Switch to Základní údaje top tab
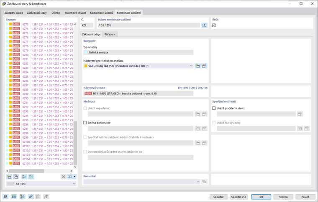Image resolution: width=318 pixels, height=202 pixels. pyautogui.click(x=14, y=13)
